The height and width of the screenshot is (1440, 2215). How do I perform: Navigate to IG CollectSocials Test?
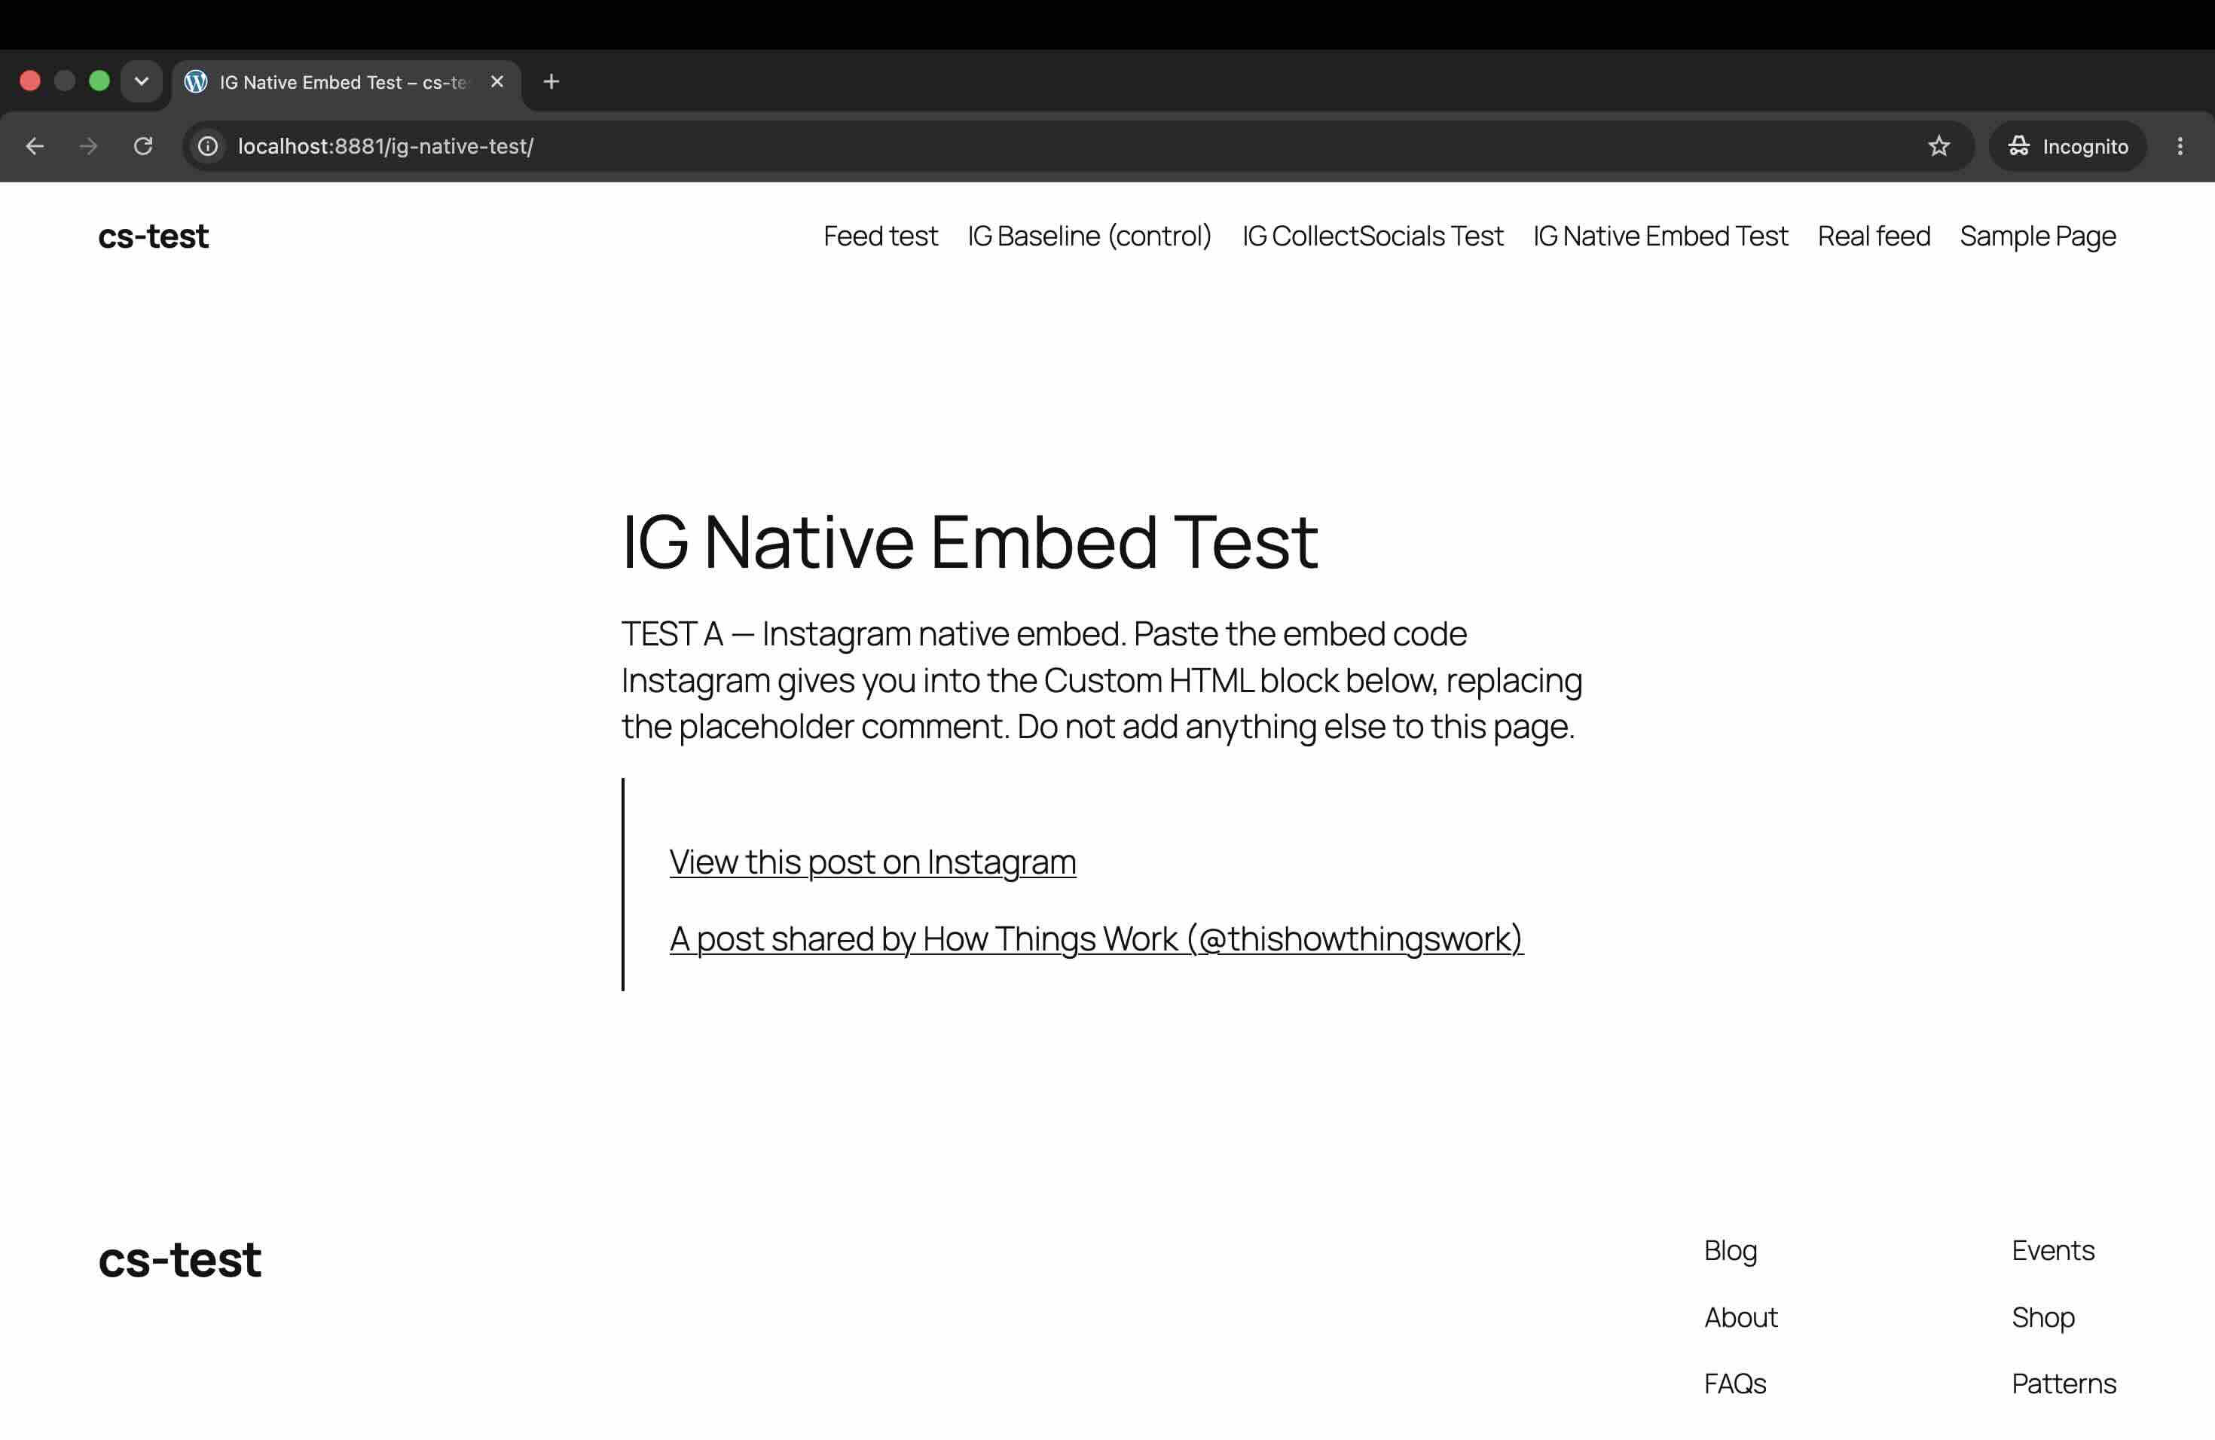(1373, 236)
